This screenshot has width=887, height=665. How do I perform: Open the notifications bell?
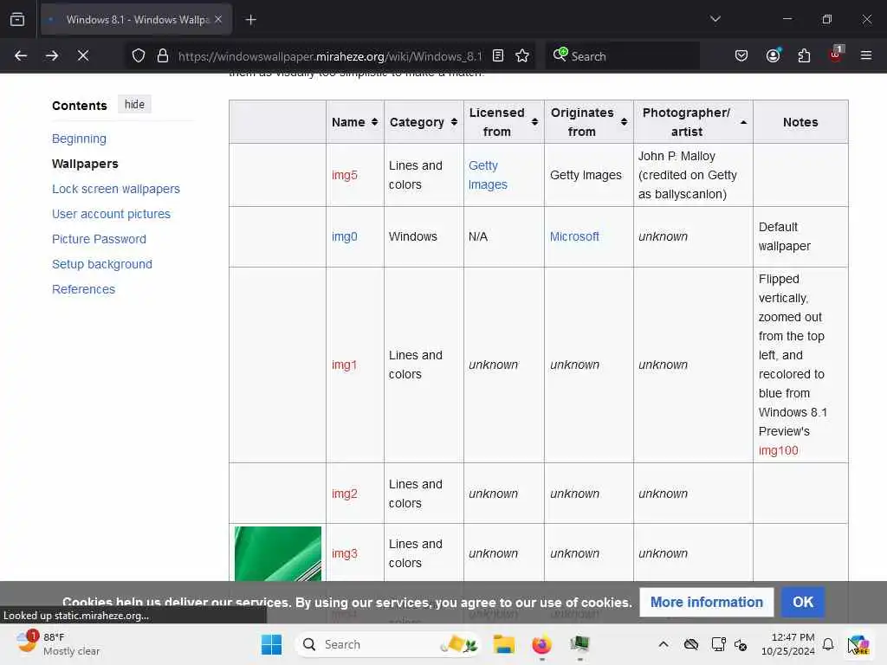(x=827, y=644)
